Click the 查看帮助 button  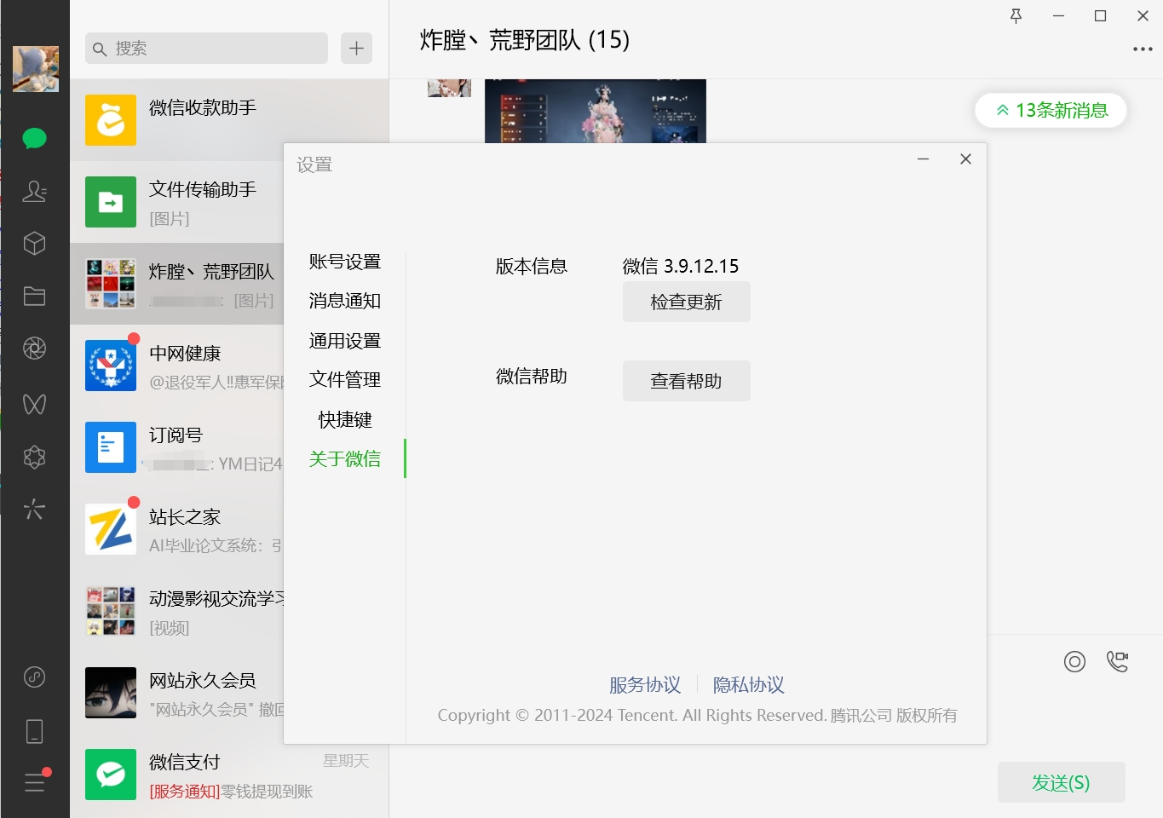click(687, 381)
